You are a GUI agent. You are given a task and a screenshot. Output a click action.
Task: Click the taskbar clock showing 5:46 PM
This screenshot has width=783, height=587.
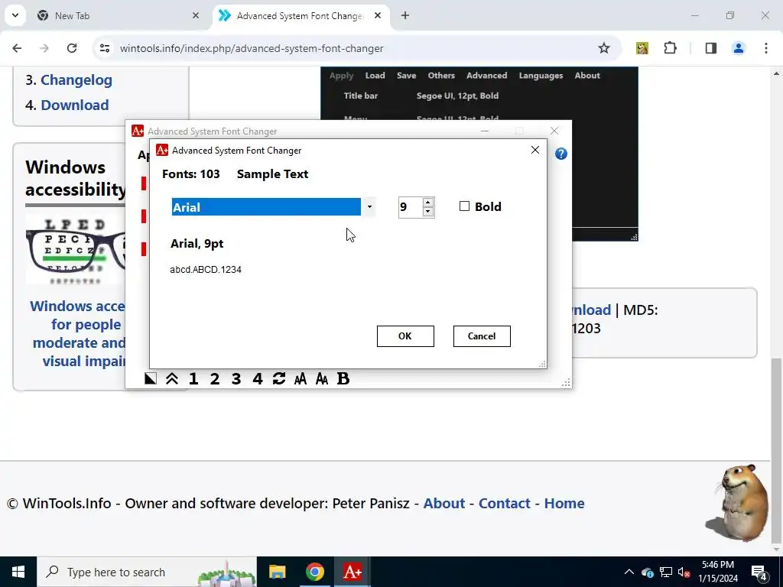(718, 572)
